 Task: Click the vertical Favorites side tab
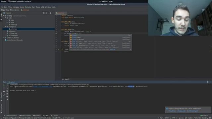click(x=1, y=97)
